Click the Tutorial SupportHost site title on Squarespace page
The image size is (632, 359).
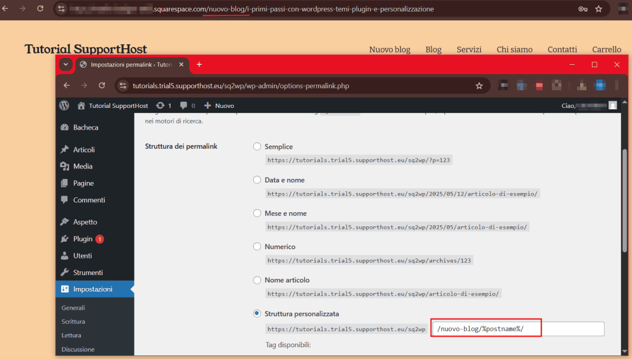click(x=85, y=49)
